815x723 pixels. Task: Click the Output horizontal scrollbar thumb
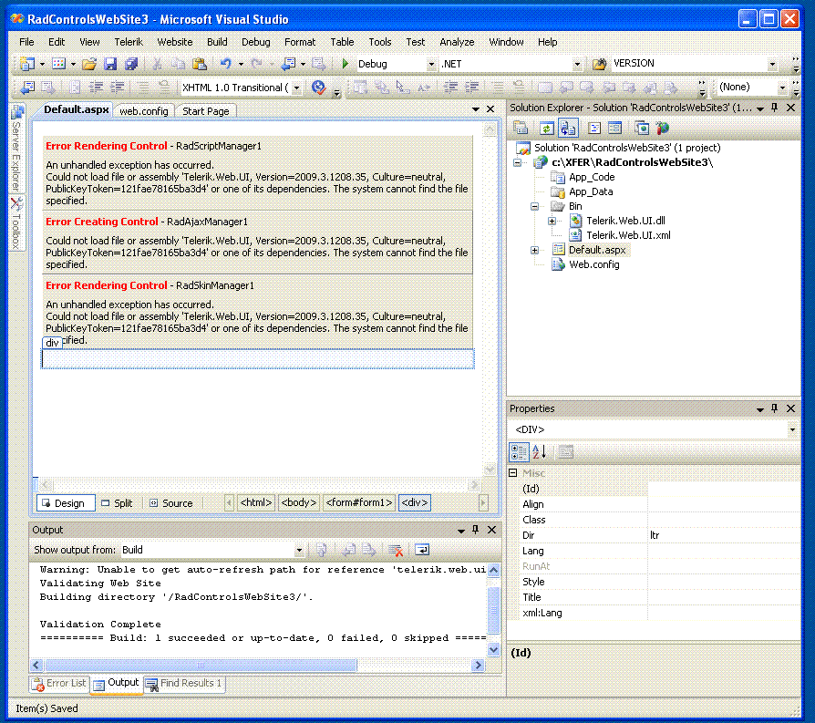pyautogui.click(x=201, y=665)
